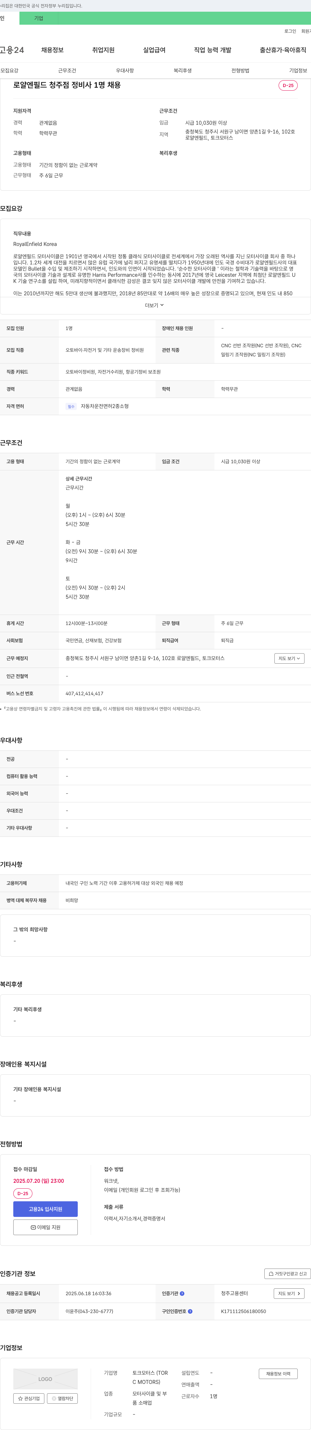Click the 채용정보 이력 button
The width and height of the screenshot is (311, 1430).
coord(278,1374)
